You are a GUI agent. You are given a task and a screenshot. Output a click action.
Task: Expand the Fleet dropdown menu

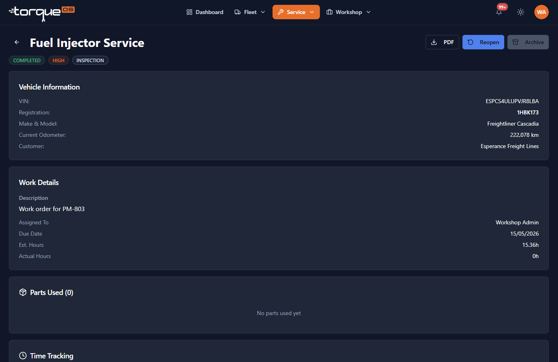(x=250, y=12)
